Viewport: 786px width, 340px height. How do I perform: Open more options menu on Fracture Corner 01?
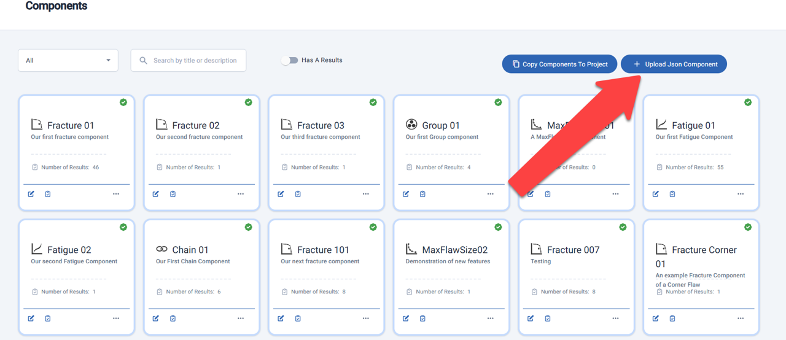pyautogui.click(x=741, y=319)
